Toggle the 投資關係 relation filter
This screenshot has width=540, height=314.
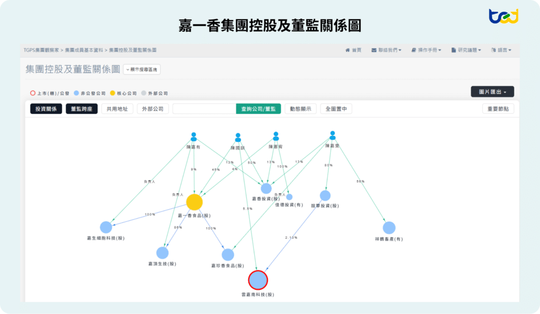click(x=46, y=109)
